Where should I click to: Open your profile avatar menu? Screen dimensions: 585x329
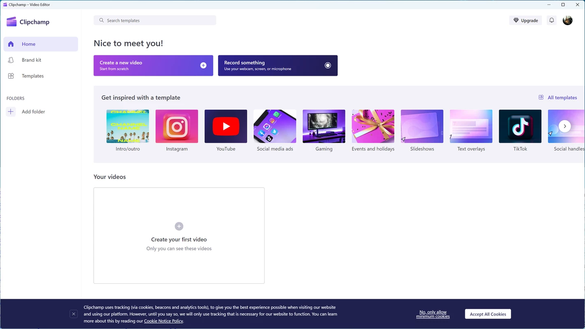coord(567,20)
